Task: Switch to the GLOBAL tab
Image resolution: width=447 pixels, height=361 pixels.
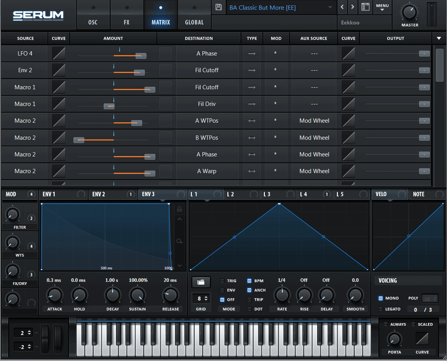Action: tap(194, 15)
